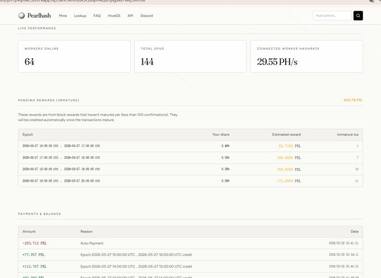Select epoch row 16:00:00 UTC to 17:00:00
The image size is (381, 278).
(190, 146)
